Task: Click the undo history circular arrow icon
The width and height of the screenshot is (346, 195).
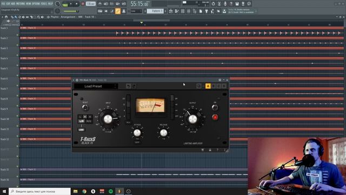Action: pyautogui.click(x=213, y=4)
